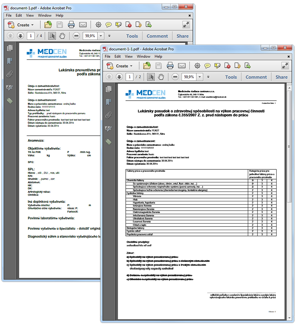Zoom out in document-1.pdf window
Screen dimensions: 299x331
(76, 36)
